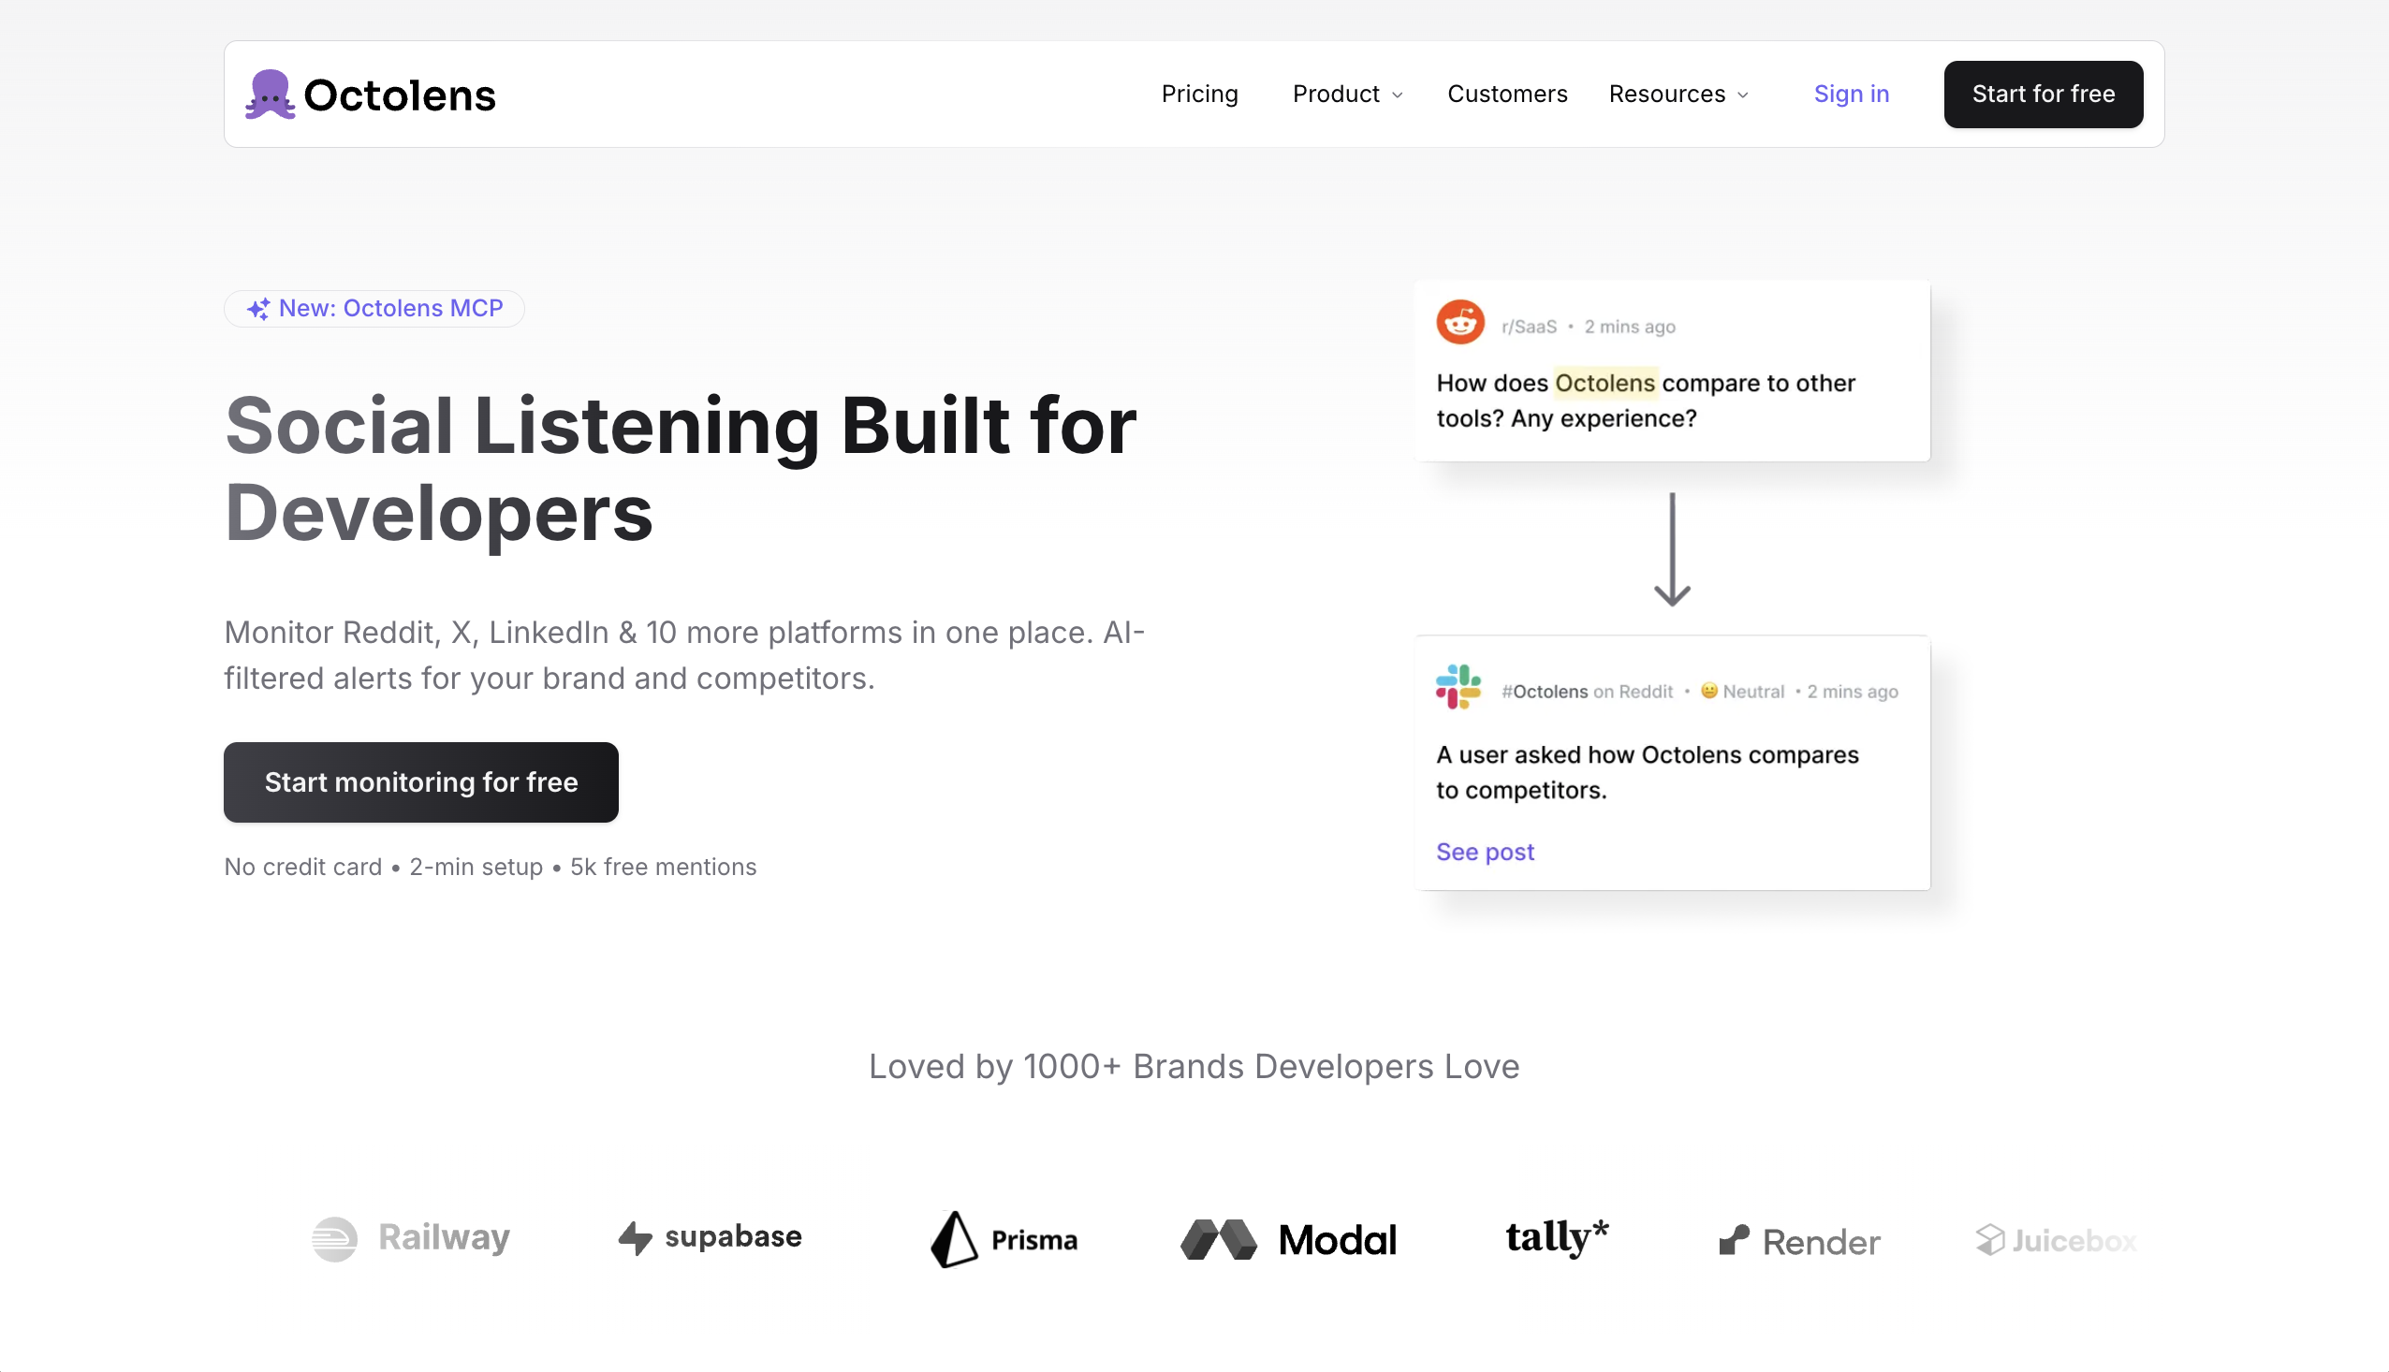
Task: Click the Reddit post question text
Action: pyautogui.click(x=1646, y=401)
